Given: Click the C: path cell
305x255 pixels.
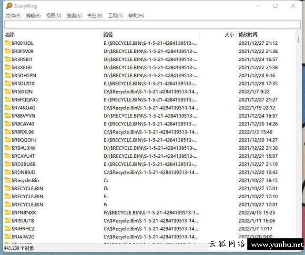Looking at the screenshot, I should [x=106, y=181].
